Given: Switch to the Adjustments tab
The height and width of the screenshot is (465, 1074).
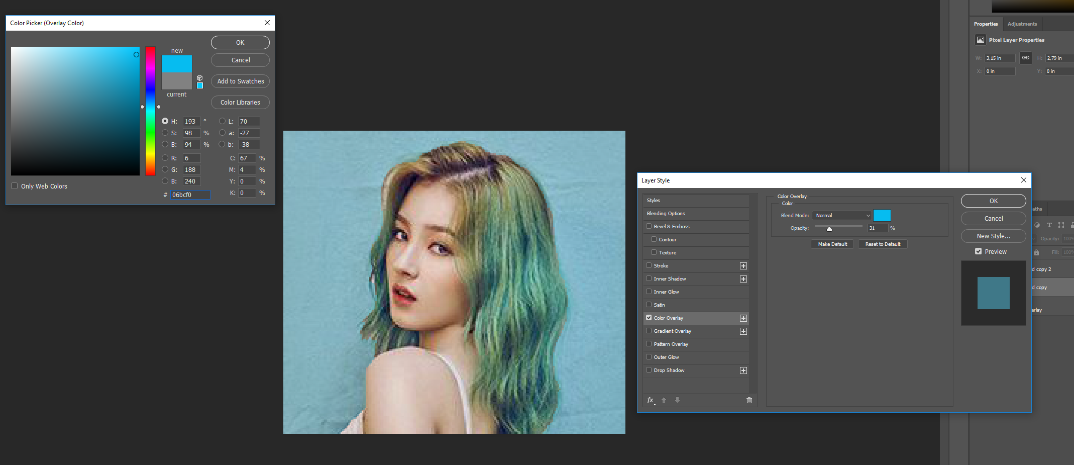Looking at the screenshot, I should point(1022,24).
